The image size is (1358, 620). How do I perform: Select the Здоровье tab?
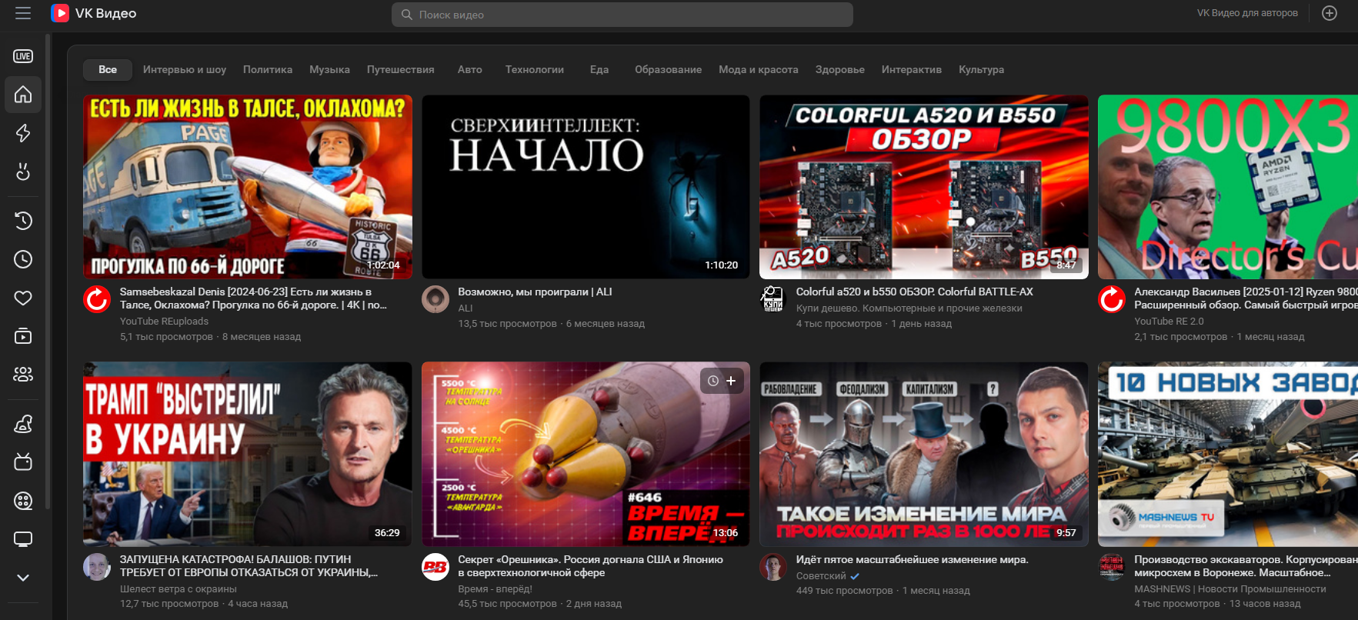(840, 69)
